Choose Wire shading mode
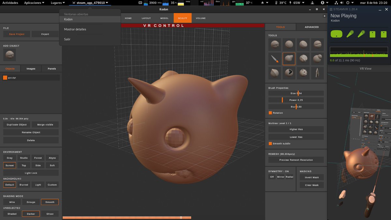Screen dimensions: 391x220 (12, 202)
